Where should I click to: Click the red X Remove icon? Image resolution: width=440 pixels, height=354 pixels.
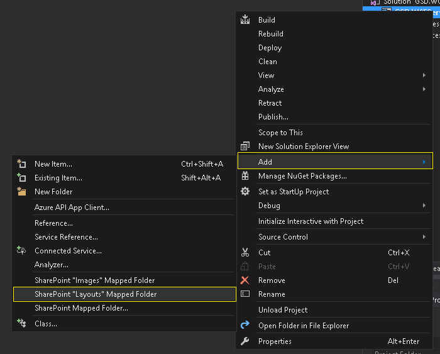click(x=245, y=280)
